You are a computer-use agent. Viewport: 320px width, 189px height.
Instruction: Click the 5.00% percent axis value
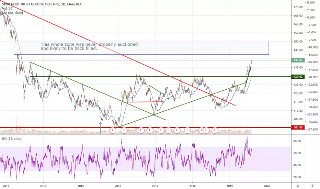pos(311,2)
